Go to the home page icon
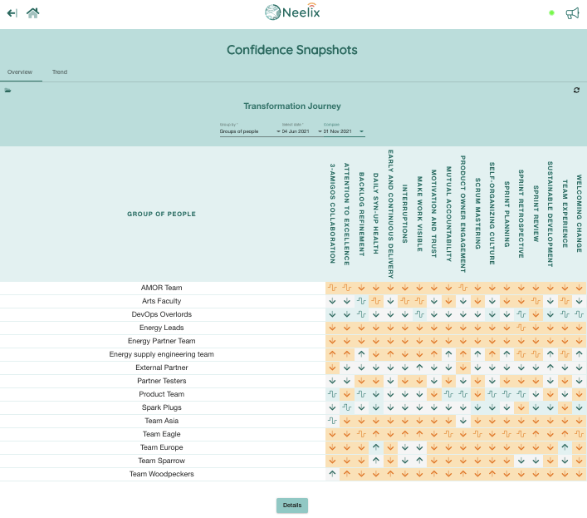 pos(33,13)
